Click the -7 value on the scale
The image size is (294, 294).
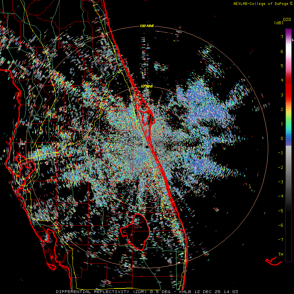(x=281, y=240)
